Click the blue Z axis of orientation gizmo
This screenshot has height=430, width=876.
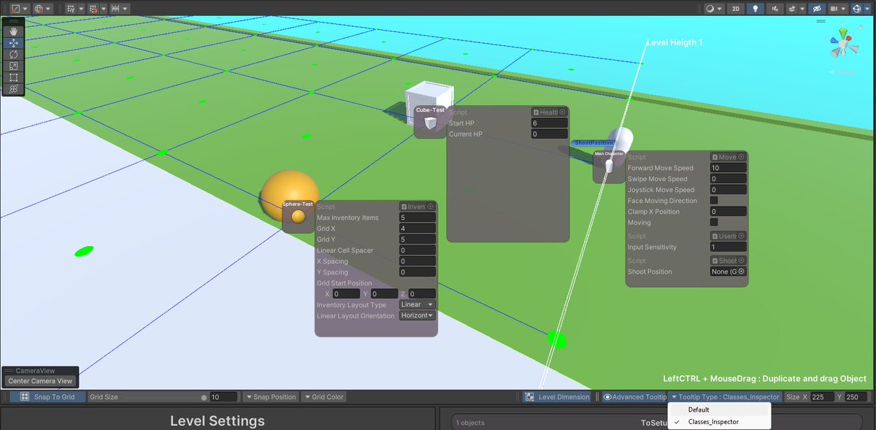pyautogui.click(x=834, y=41)
